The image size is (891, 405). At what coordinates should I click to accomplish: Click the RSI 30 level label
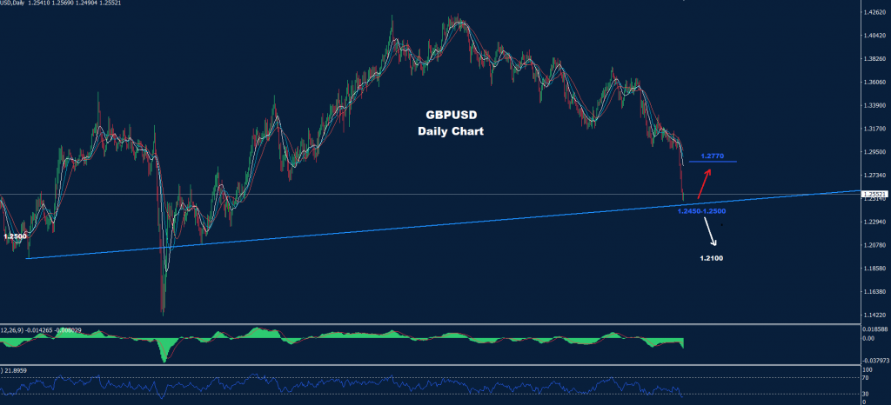coord(868,394)
